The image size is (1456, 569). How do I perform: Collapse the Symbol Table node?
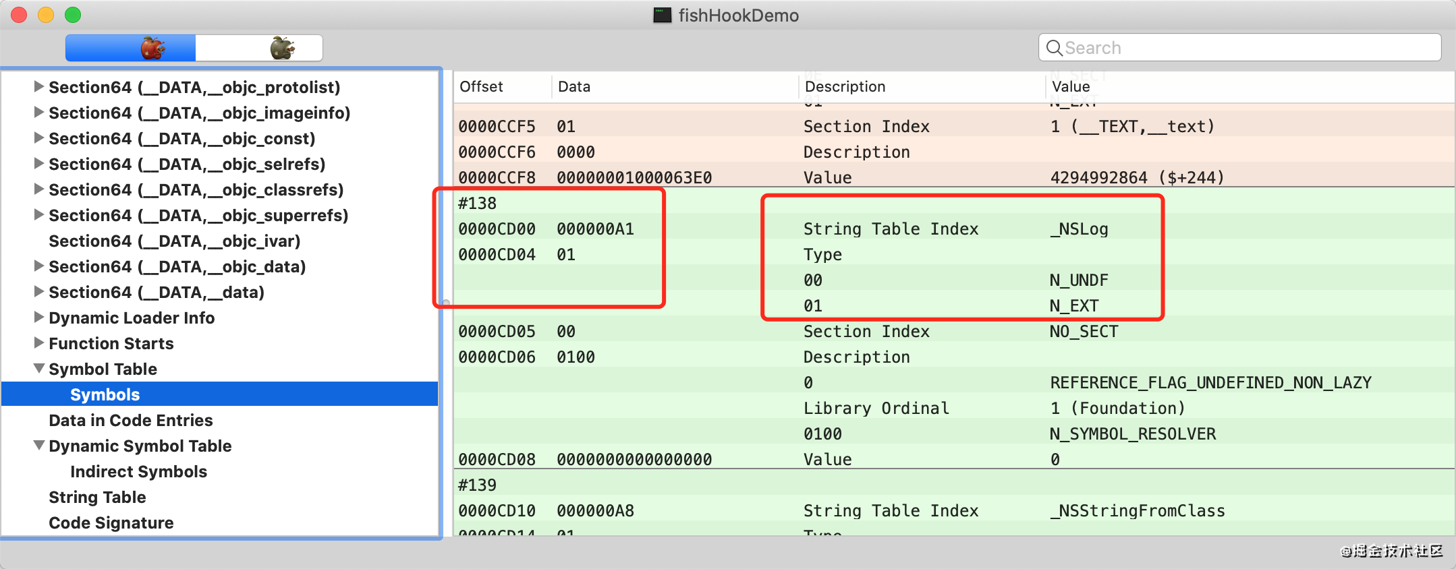tap(39, 369)
